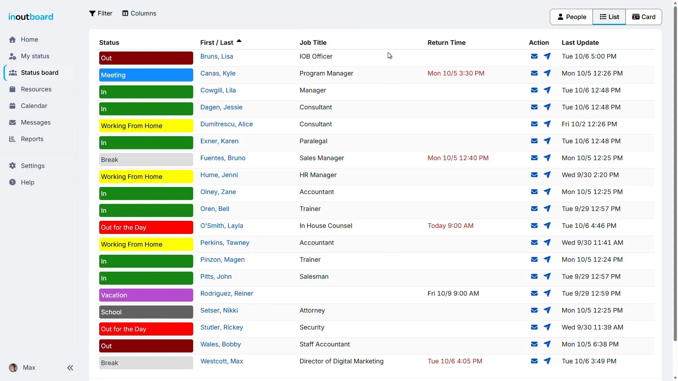Screen dimensions: 678x381
Task: Collapse the sidebar with double chevron
Action: tap(70, 368)
